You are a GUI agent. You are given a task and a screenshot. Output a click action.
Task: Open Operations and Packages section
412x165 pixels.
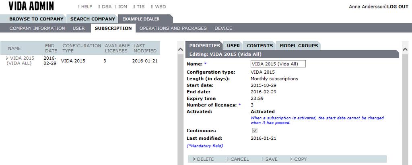pyautogui.click(x=173, y=28)
